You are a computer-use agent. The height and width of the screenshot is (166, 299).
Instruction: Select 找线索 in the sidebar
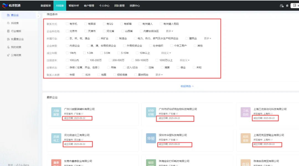click(x=16, y=22)
